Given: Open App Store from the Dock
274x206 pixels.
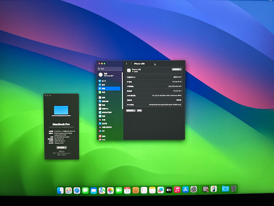Looking at the screenshot, I should click(x=186, y=190).
